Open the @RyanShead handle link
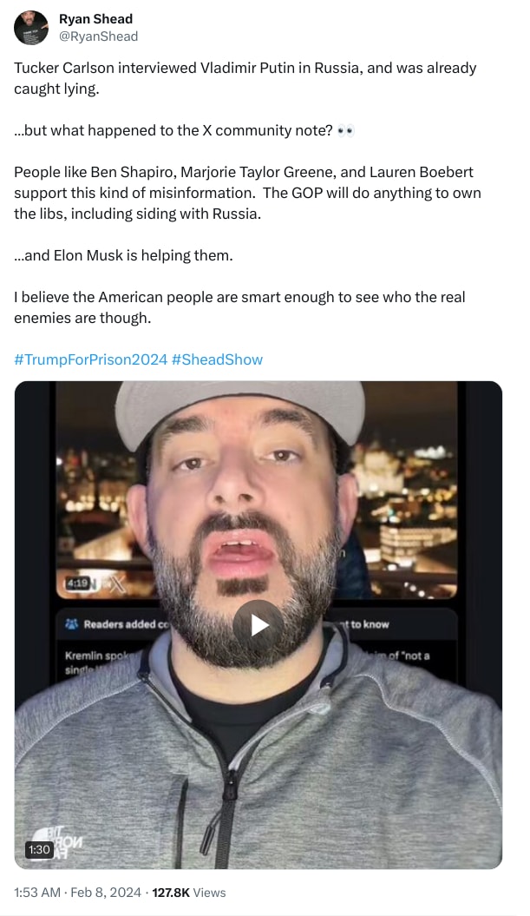Screen dimensions: 530x916 99,36
